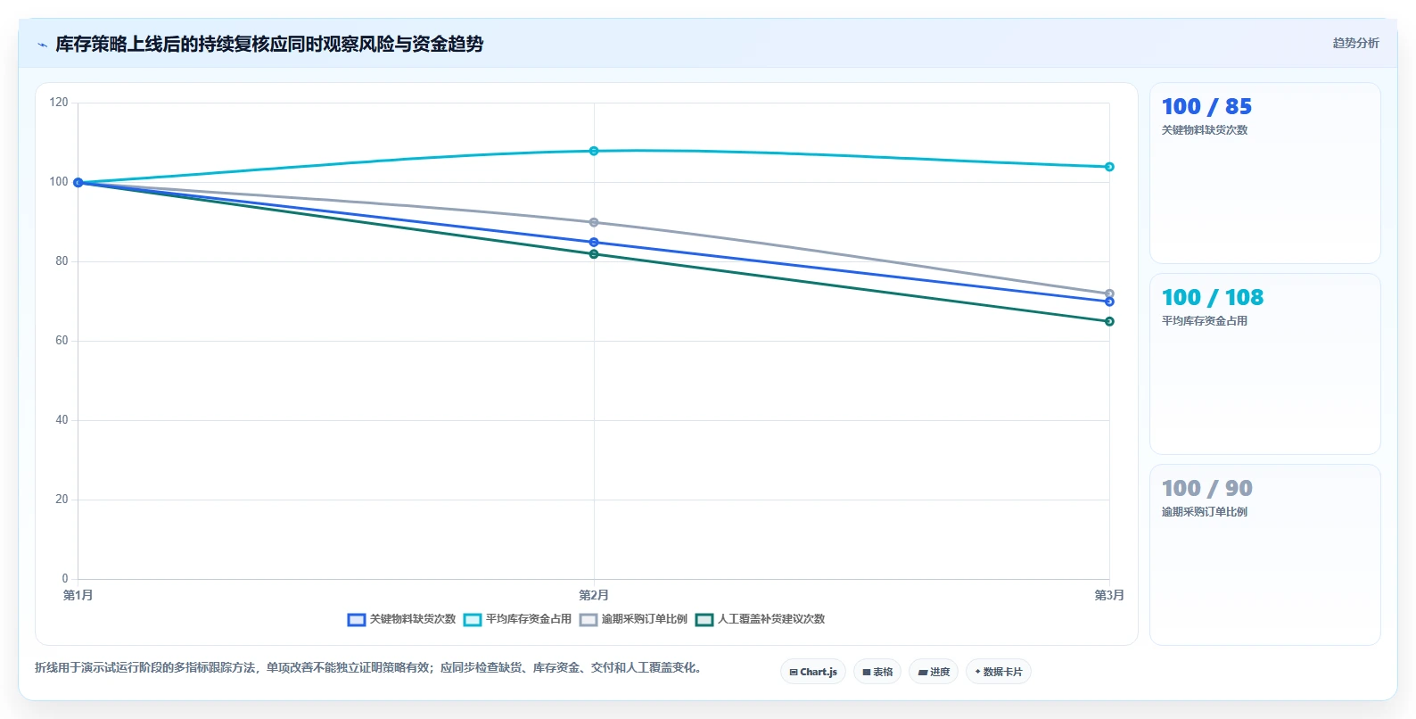
Task: Click the green data point at 第3月
Action: (1109, 321)
